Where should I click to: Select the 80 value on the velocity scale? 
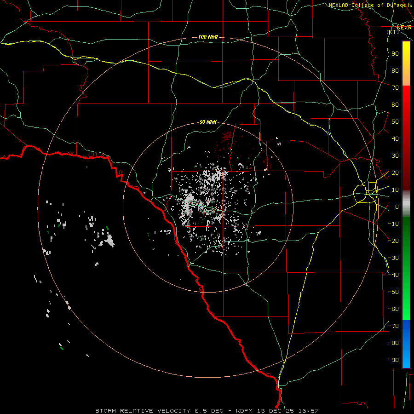click(395, 71)
